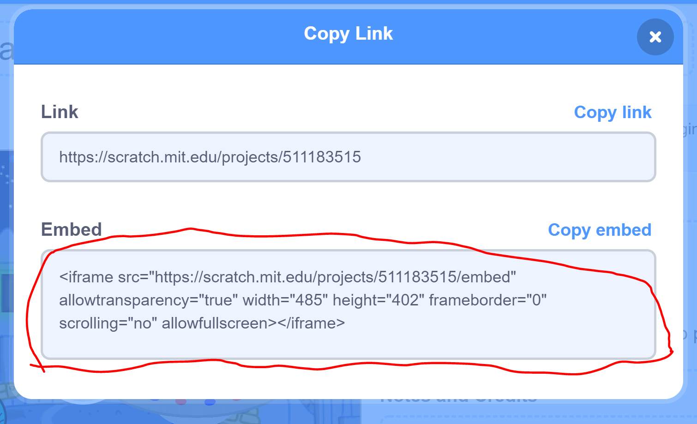This screenshot has height=424, width=697.
Task: Click the Embed section label
Action: (72, 229)
